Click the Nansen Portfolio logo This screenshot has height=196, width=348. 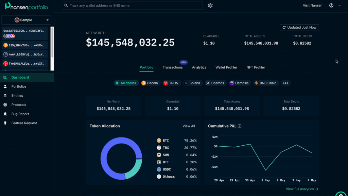(27, 6)
